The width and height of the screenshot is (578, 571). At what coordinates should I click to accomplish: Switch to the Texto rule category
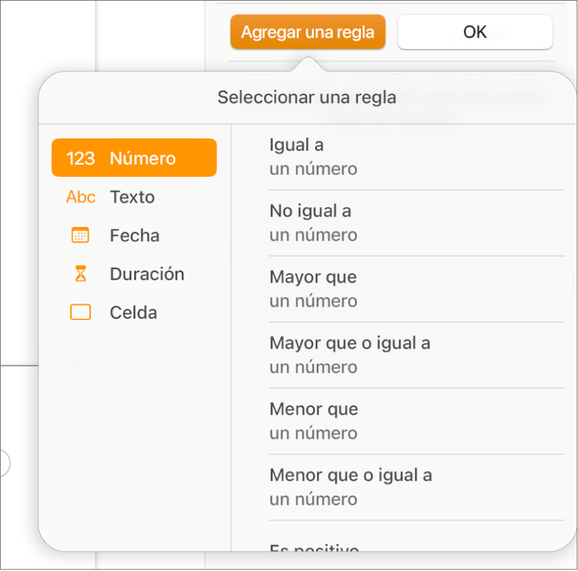pos(132,196)
